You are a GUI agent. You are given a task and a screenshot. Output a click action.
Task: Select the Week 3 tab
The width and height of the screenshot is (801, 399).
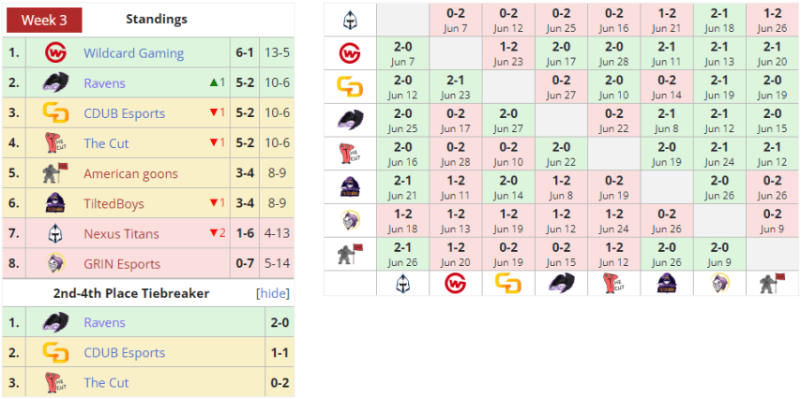(43, 20)
